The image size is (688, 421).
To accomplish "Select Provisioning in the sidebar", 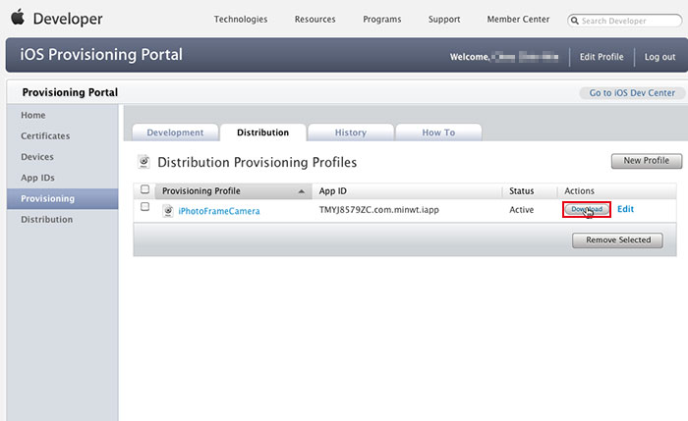I will [x=62, y=199].
